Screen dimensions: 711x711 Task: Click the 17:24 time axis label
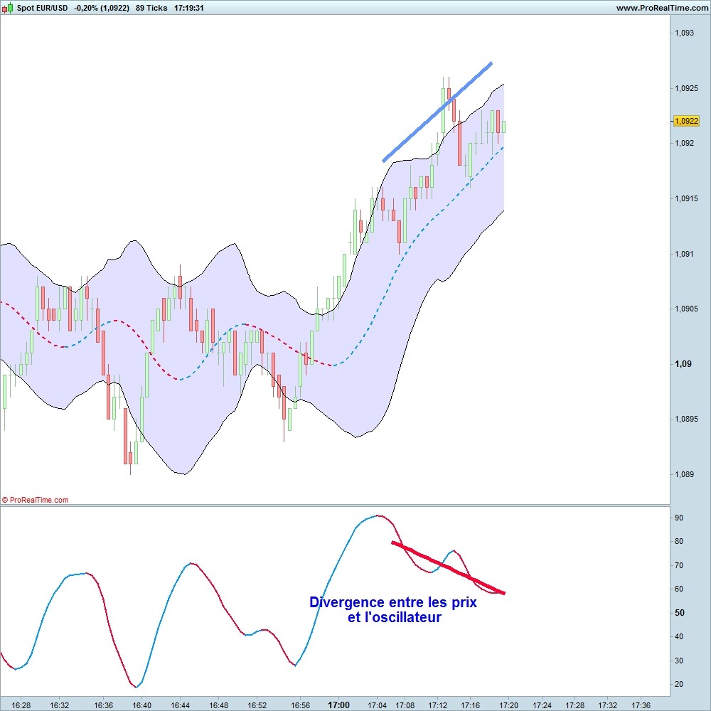tap(542, 705)
